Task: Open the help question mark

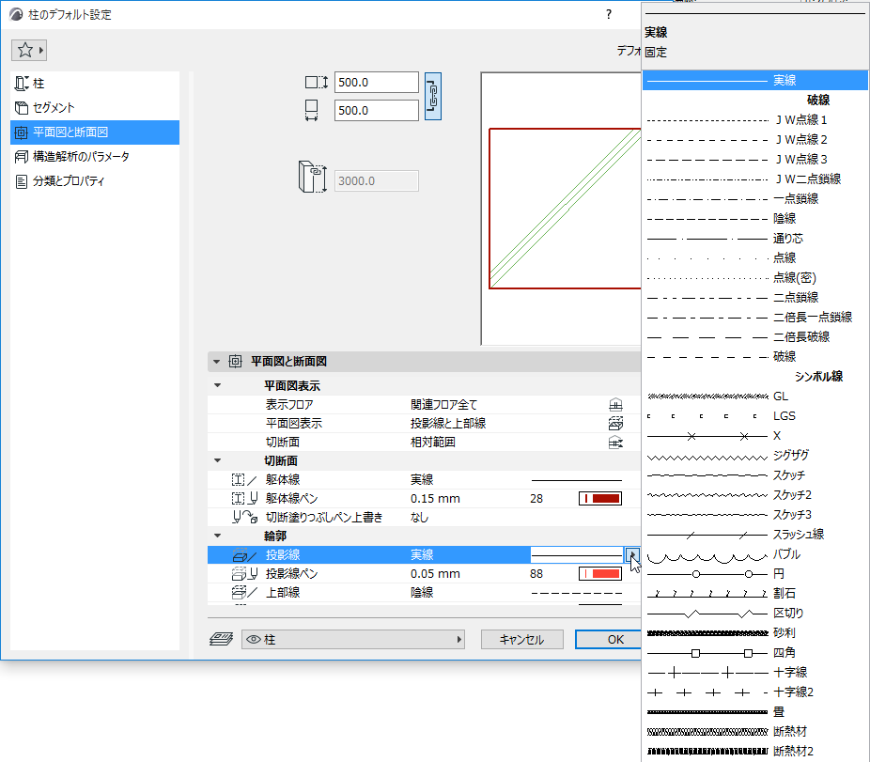Action: [x=609, y=14]
